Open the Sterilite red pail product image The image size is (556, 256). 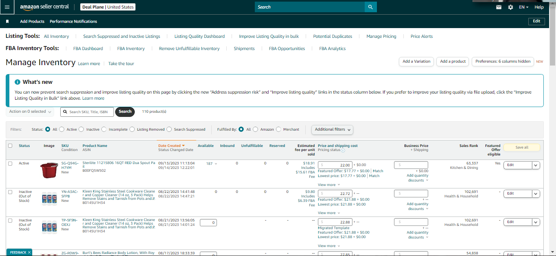[49, 170]
